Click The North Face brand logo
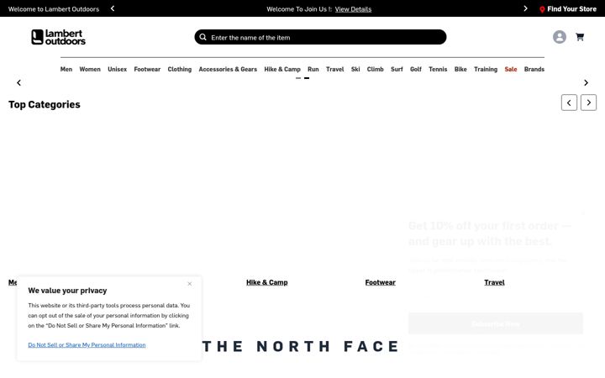 (301, 346)
